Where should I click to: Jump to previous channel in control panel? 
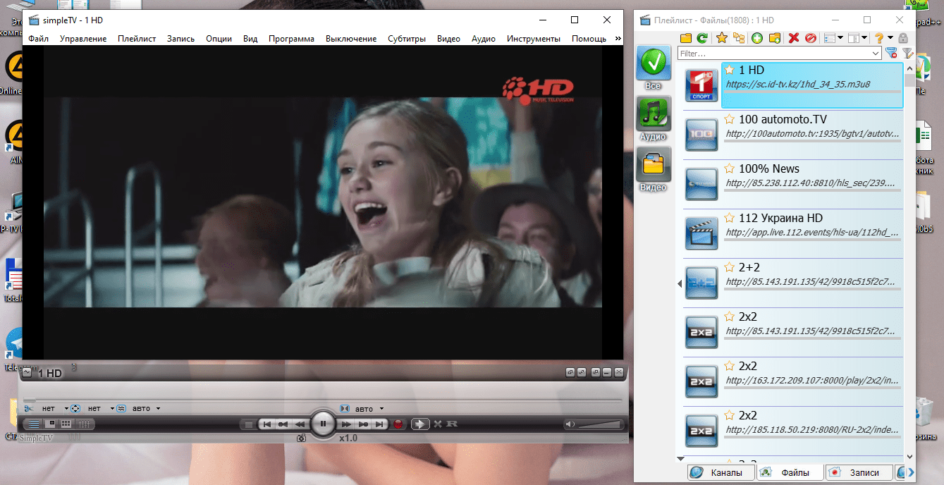266,424
